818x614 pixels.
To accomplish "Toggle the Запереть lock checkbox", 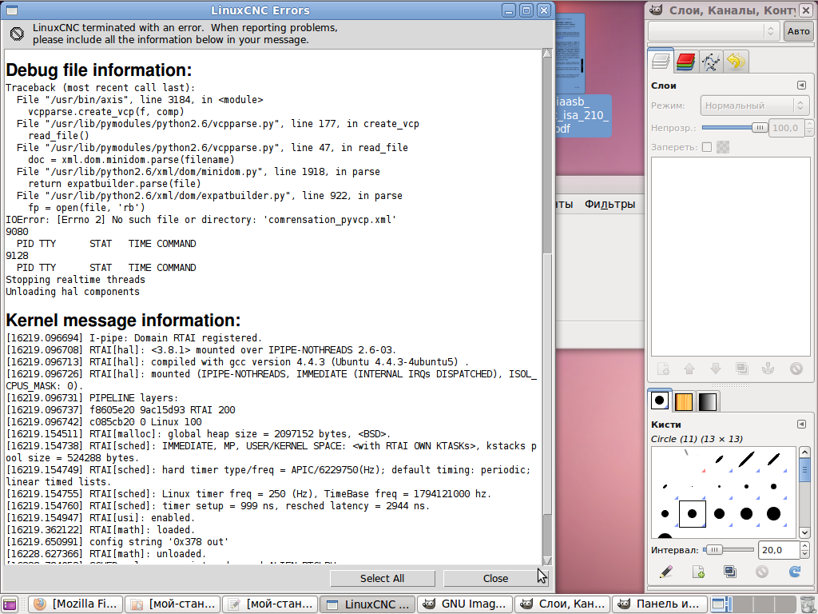I will [707, 147].
